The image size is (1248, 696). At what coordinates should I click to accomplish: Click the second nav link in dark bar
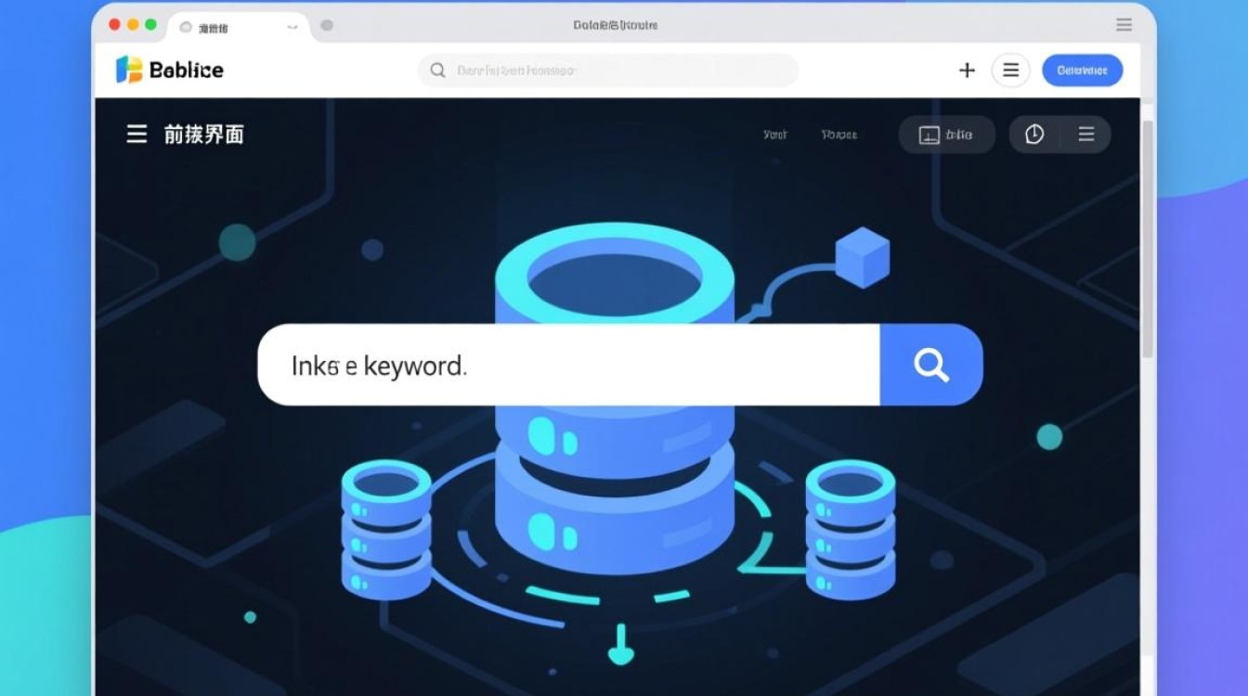pyautogui.click(x=839, y=135)
